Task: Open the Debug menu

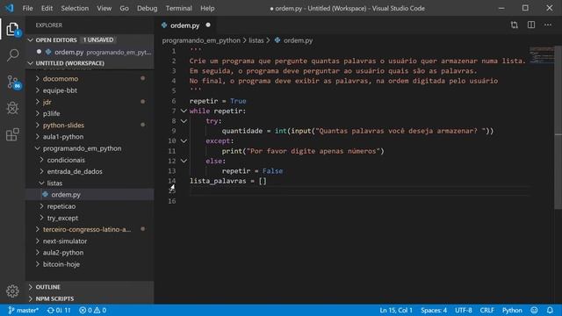Action: [x=147, y=8]
